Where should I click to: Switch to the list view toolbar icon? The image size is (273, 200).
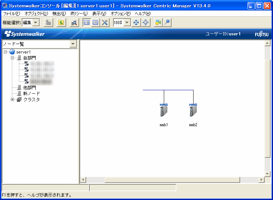(x=96, y=22)
